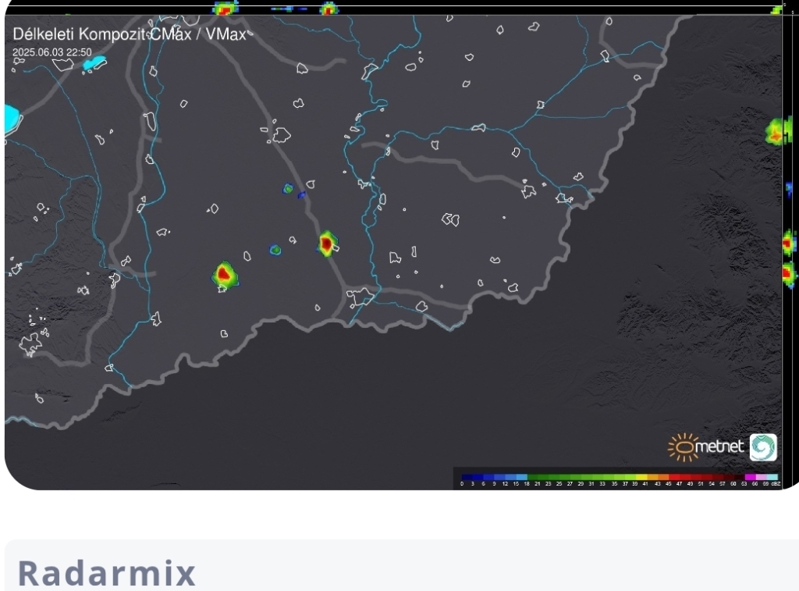
Task: Click the tiny blue echo right of the green echo
Action: [x=300, y=194]
